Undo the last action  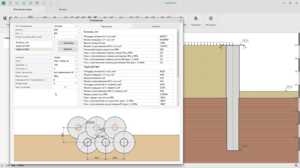(50, 3)
